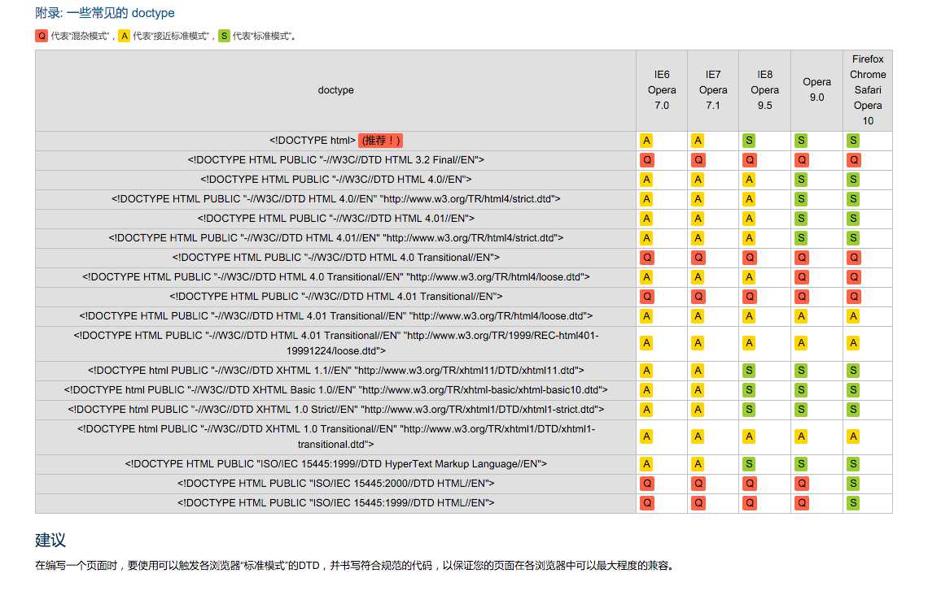This screenshot has width=928, height=595.
Task: Click the red 推荐！ badge beside <!DOCTYPE html>
Action: [380, 141]
